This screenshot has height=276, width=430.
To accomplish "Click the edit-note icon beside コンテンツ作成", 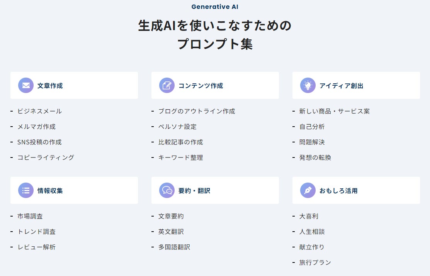I will (167, 85).
